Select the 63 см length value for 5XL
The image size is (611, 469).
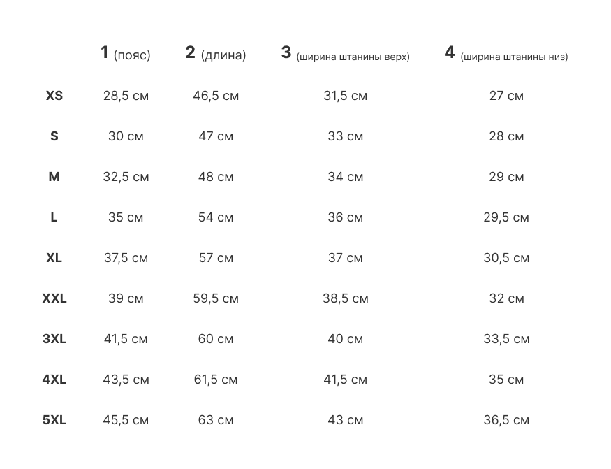pyautogui.click(x=216, y=420)
